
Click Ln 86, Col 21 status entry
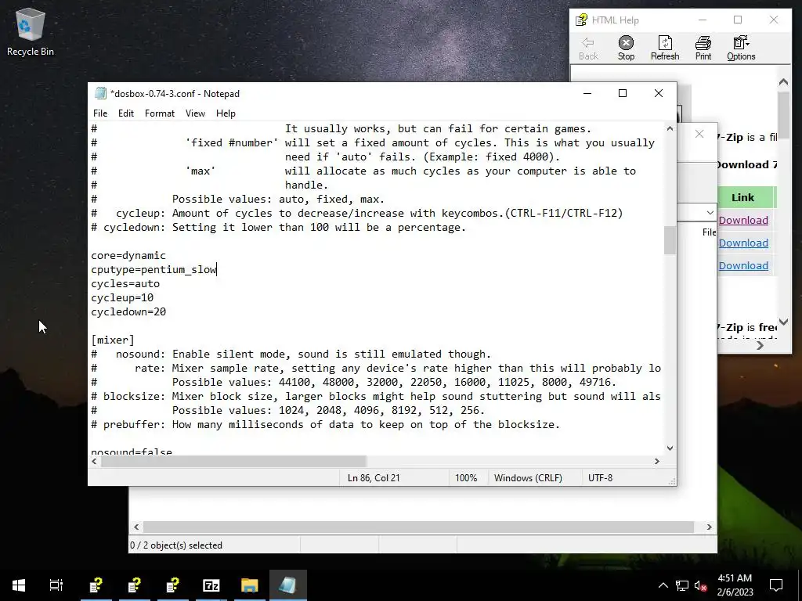(374, 478)
